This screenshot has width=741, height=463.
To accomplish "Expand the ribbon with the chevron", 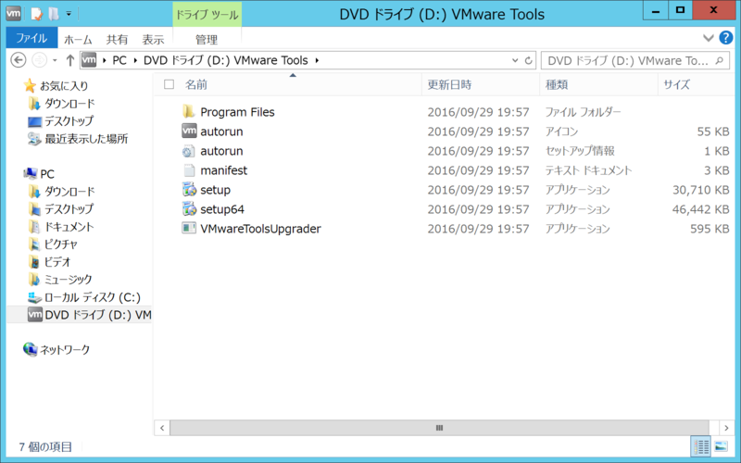I will [708, 38].
